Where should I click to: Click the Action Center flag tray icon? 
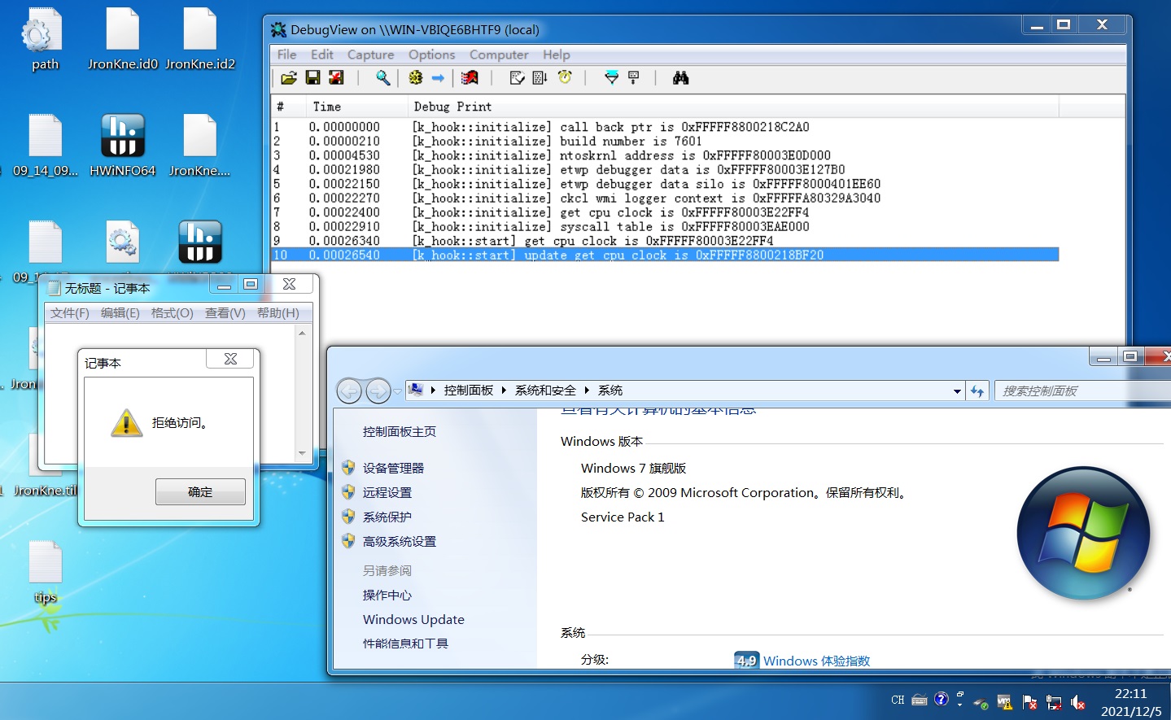(x=1029, y=701)
